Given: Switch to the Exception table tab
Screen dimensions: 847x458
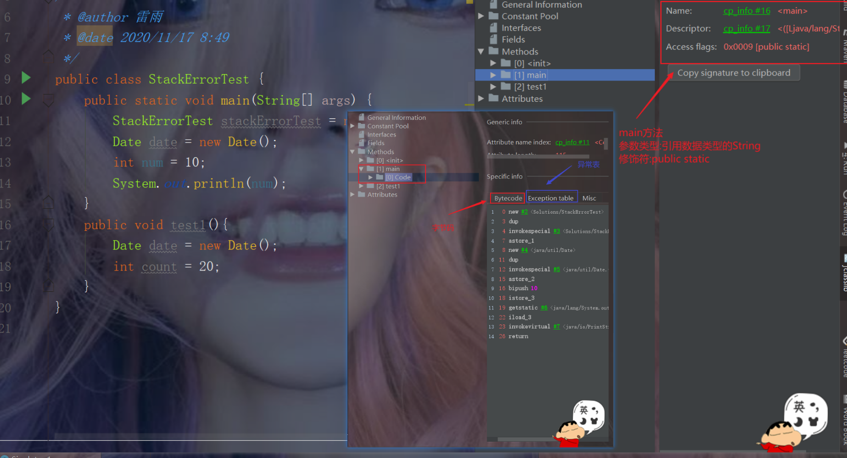Looking at the screenshot, I should (x=551, y=198).
